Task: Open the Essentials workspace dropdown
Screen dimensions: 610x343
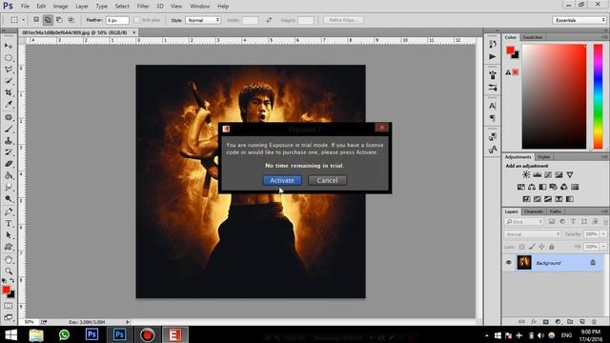Action: (579, 20)
